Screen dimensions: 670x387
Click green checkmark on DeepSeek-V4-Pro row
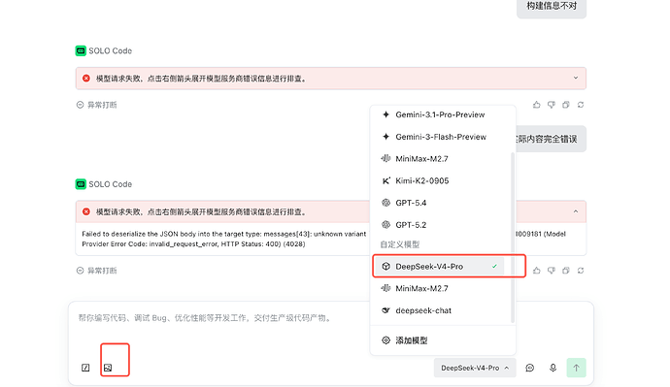tap(494, 267)
